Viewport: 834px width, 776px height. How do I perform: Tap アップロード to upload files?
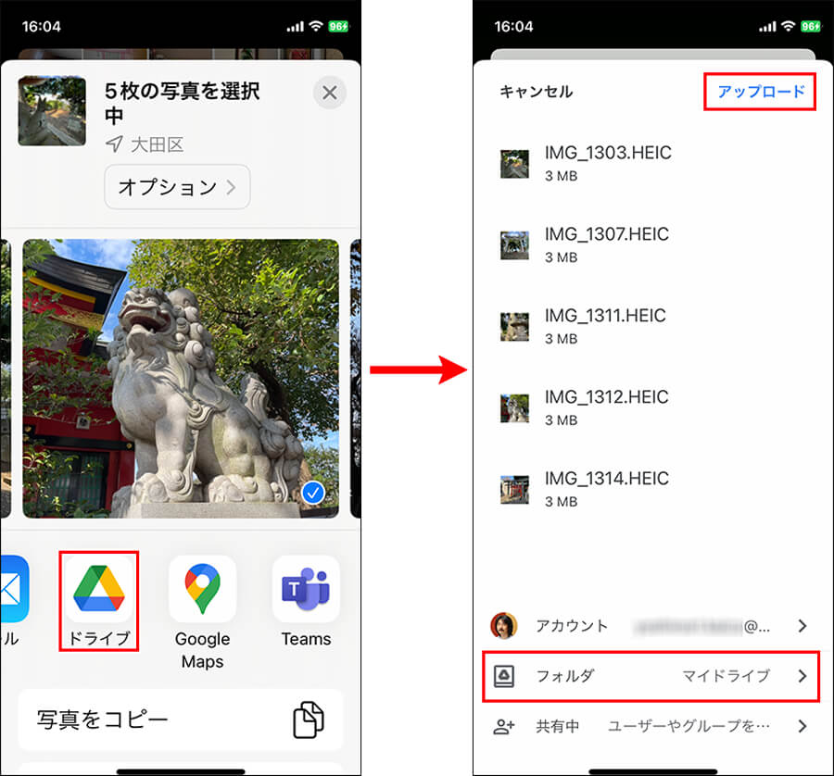(761, 92)
